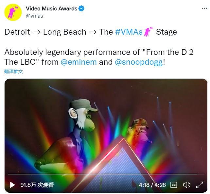The height and width of the screenshot is (194, 210).
Task: Mute the video sound
Action: (x=186, y=185)
